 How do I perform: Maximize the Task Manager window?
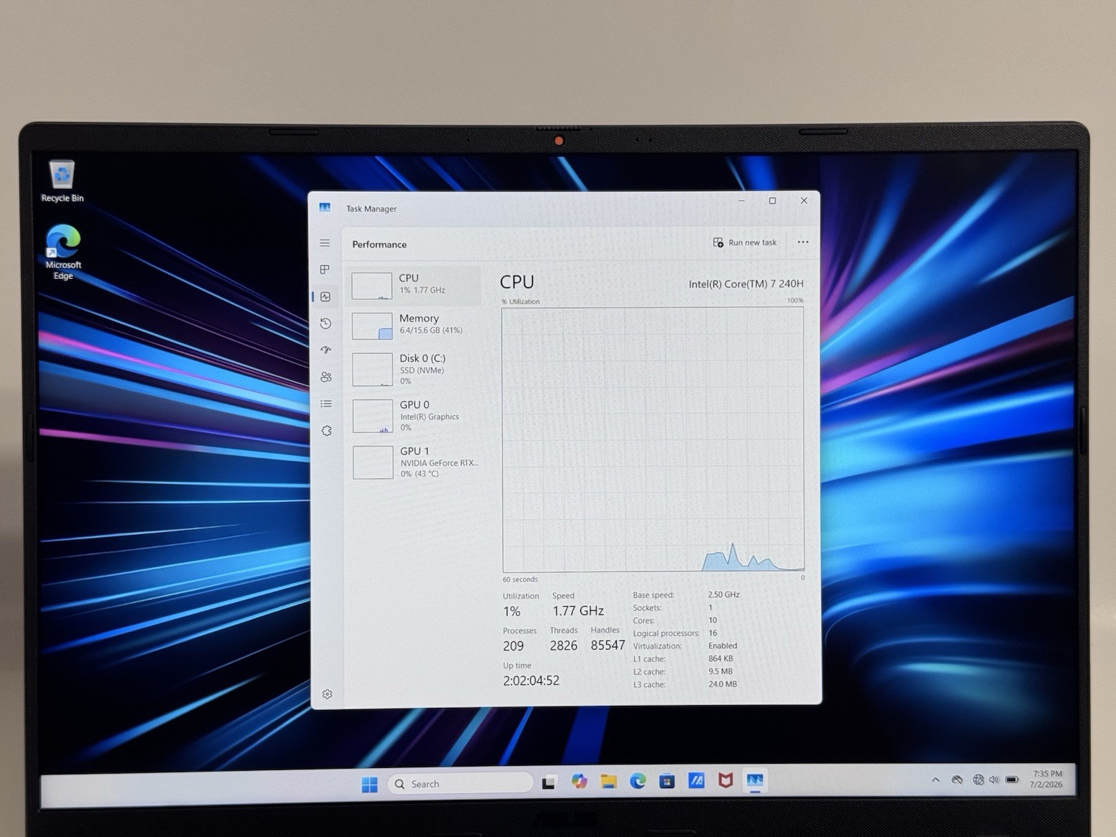(772, 201)
